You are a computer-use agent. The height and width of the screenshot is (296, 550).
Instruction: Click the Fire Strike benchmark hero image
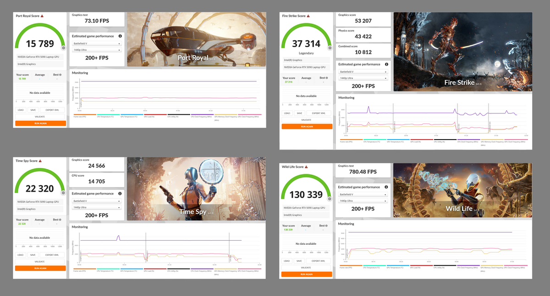tap(462, 52)
